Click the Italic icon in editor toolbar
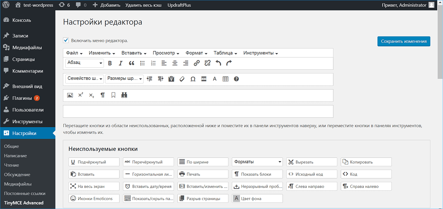The width and height of the screenshot is (443, 209). pos(121,63)
